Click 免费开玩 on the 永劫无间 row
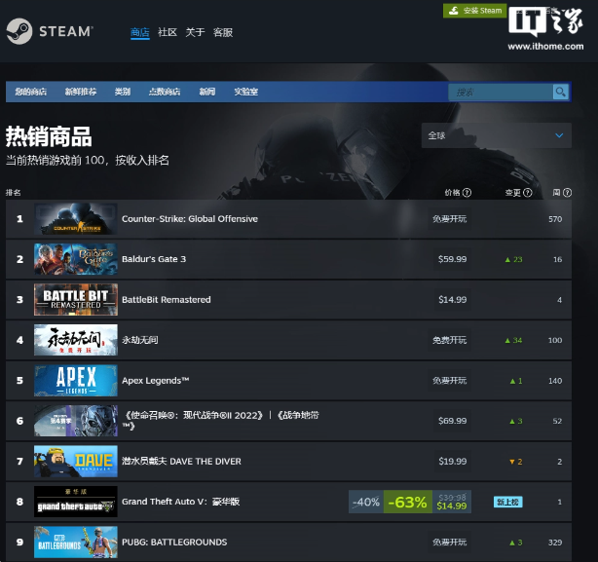Viewport: 598px width, 562px height. [x=449, y=340]
